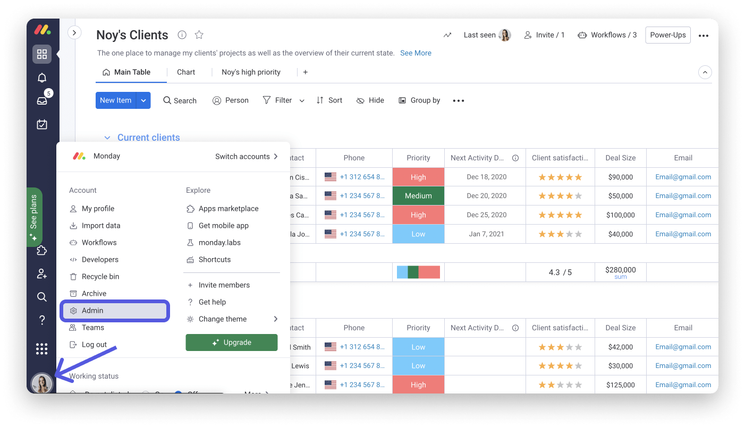745x428 pixels.
Task: Switch to the Chart tab
Action: coord(185,72)
